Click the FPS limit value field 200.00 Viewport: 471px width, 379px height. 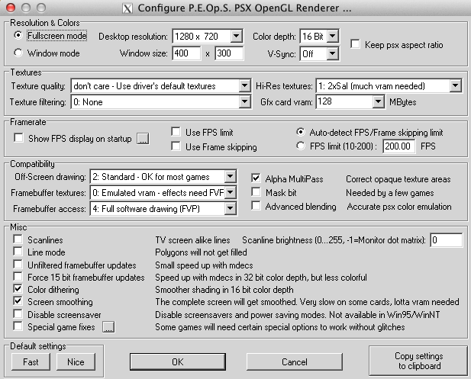tap(399, 146)
